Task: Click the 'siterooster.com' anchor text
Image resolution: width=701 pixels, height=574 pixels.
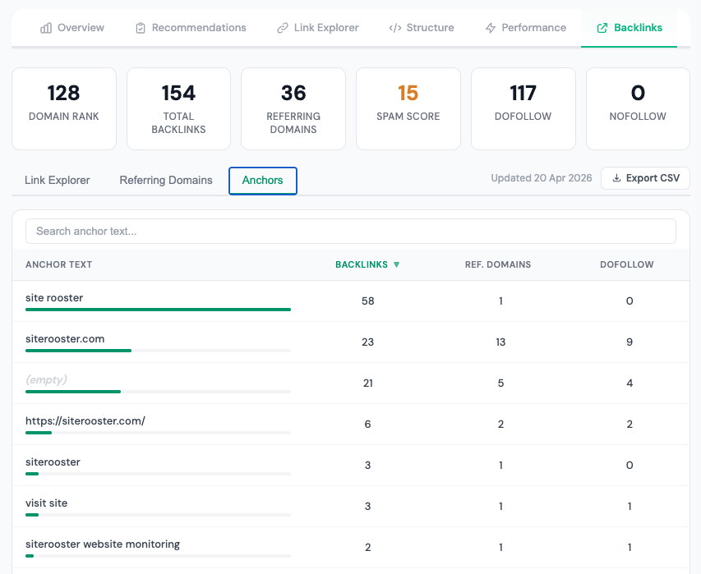Action: [65, 339]
